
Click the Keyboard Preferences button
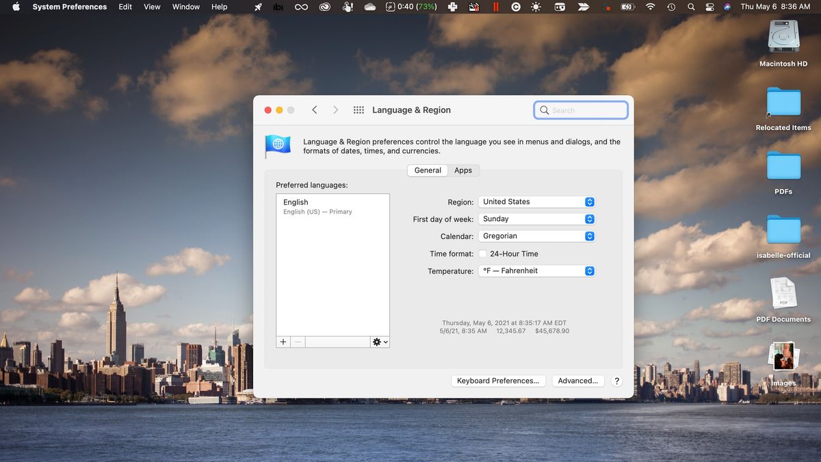(498, 381)
